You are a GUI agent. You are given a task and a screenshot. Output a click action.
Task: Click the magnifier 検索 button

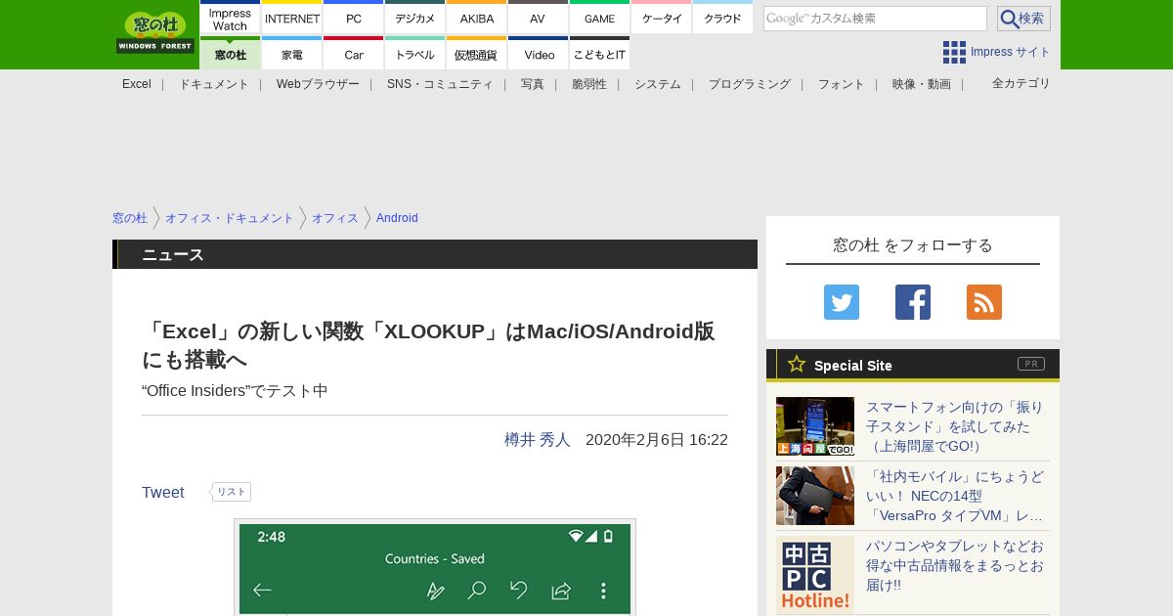point(1023,19)
